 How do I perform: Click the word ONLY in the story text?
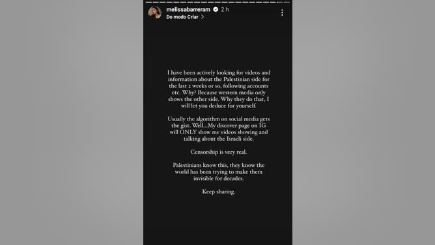(x=188, y=132)
